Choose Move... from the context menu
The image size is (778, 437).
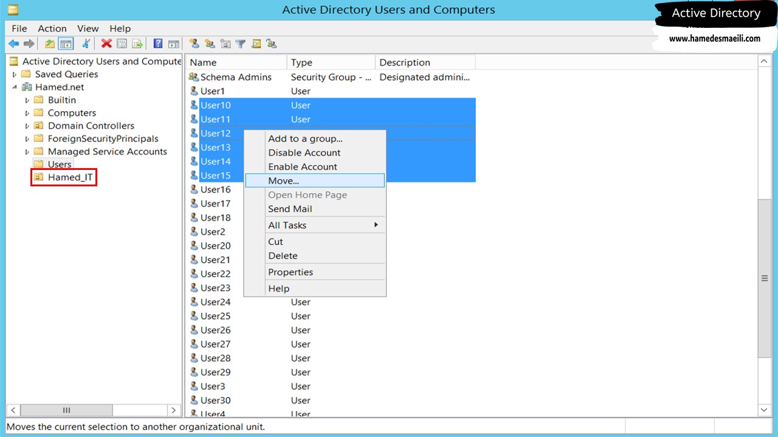(315, 180)
